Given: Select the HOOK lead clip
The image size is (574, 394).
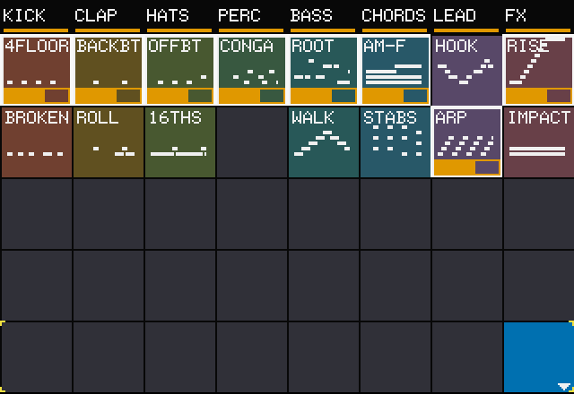Looking at the screenshot, I should [466, 70].
